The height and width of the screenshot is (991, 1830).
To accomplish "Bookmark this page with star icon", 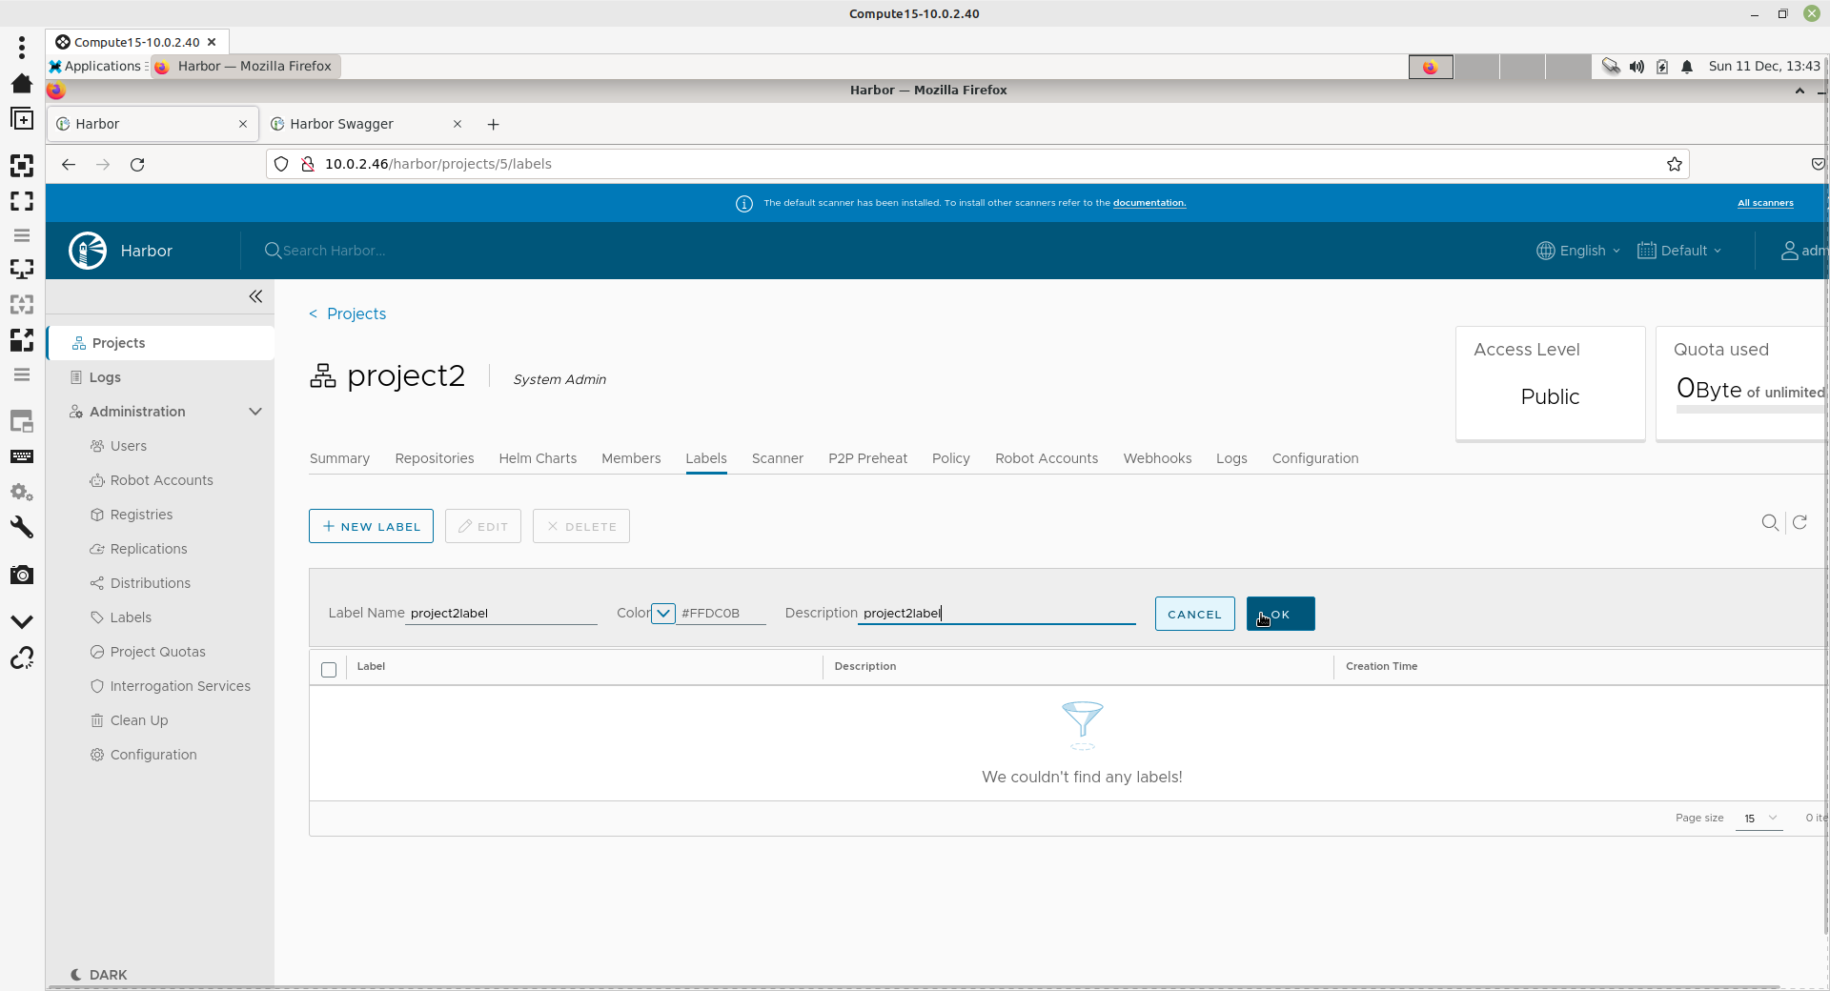I will pyautogui.click(x=1674, y=164).
